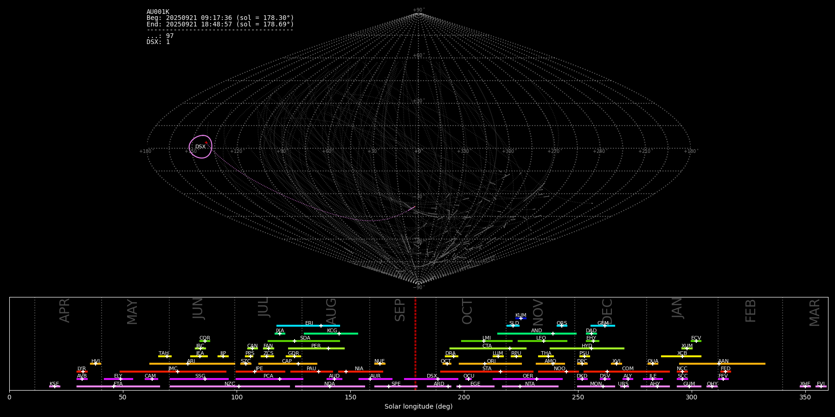Click the SPE shower label
This screenshot has height=417, width=835.
396,384
